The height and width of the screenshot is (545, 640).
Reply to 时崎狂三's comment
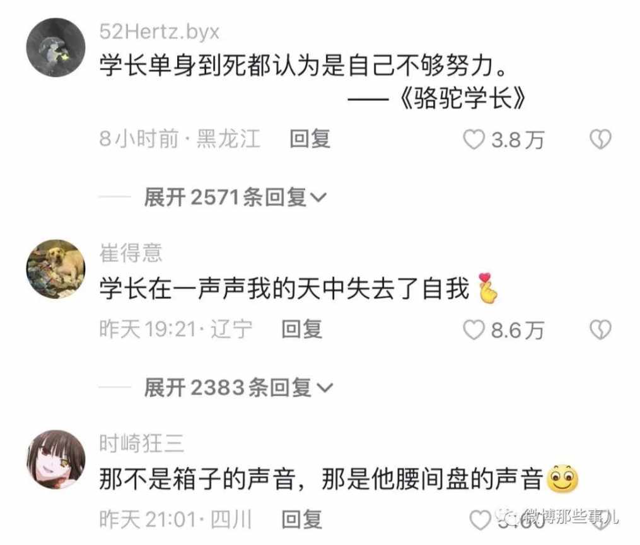pos(302,520)
